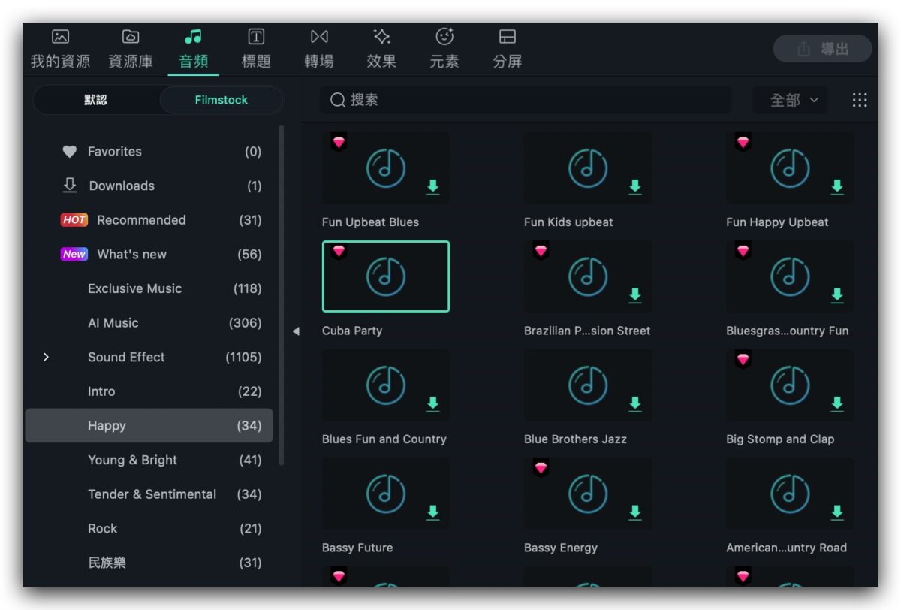Image resolution: width=901 pixels, height=610 pixels.
Task: Select the Intro category
Action: coord(149,391)
